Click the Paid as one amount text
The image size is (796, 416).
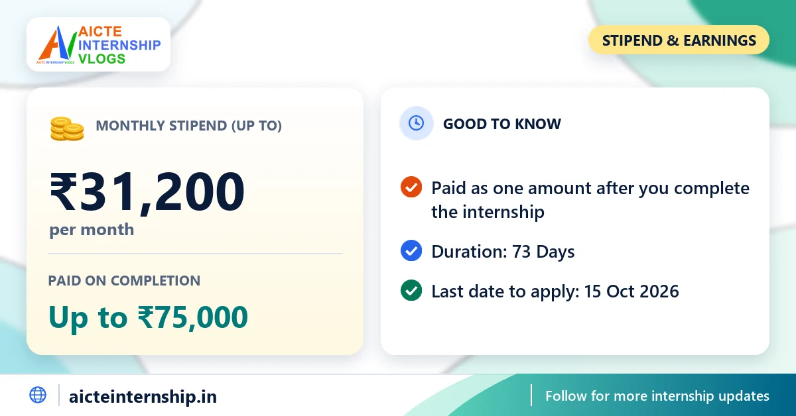tap(590, 200)
